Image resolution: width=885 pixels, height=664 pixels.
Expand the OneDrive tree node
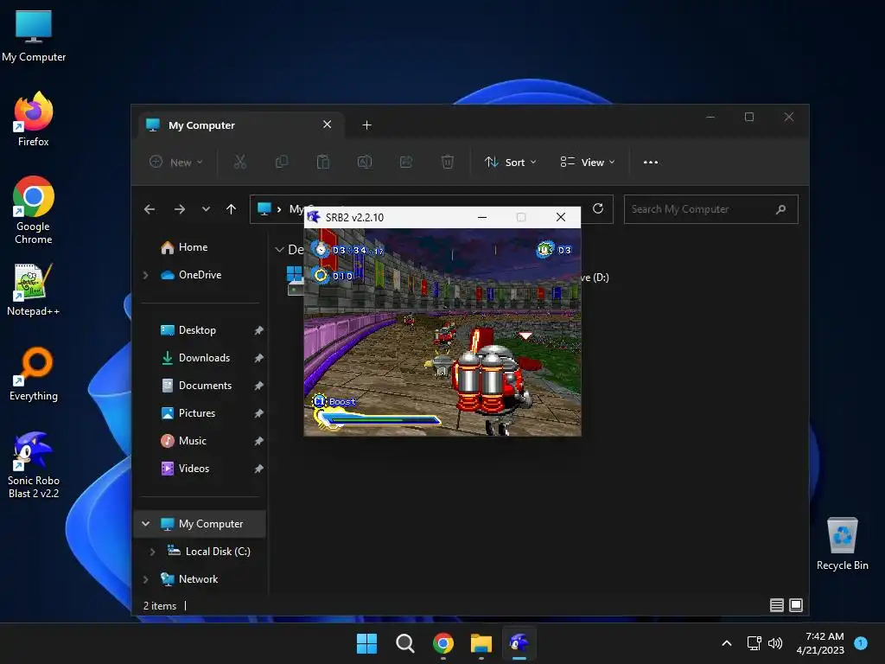point(145,275)
